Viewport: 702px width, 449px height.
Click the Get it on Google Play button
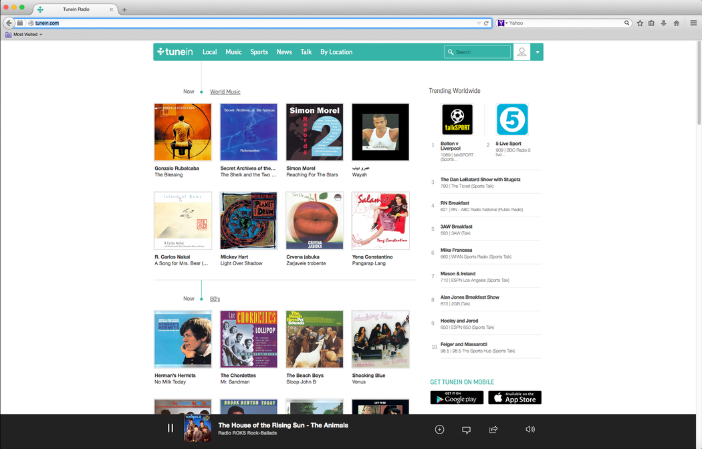(x=457, y=398)
